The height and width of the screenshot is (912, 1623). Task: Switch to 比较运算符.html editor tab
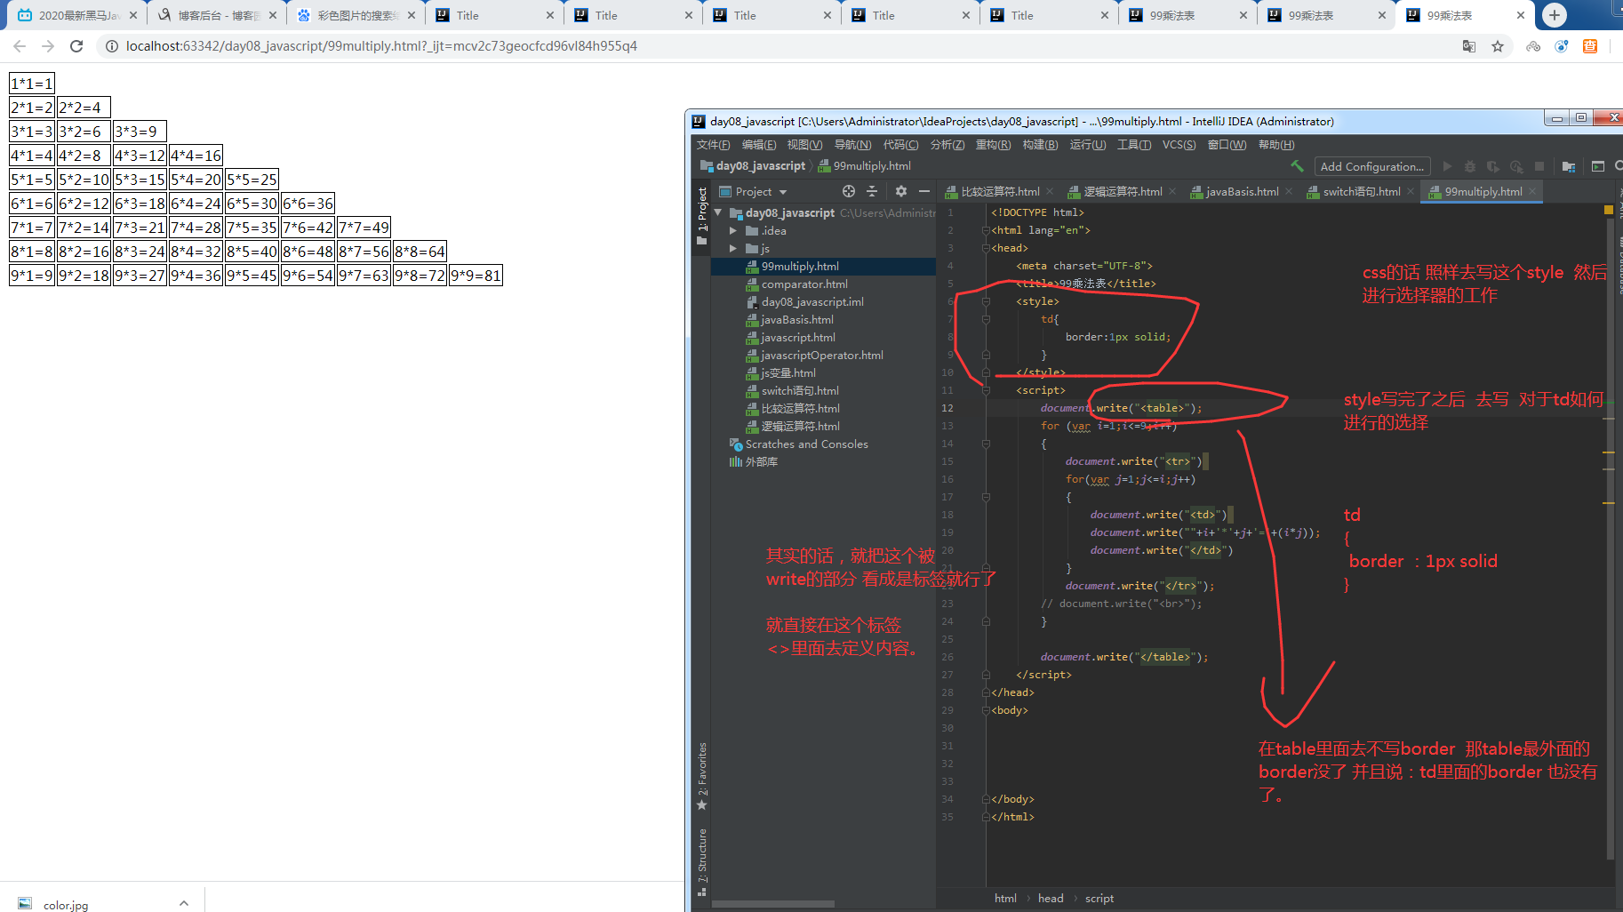[x=1000, y=191]
